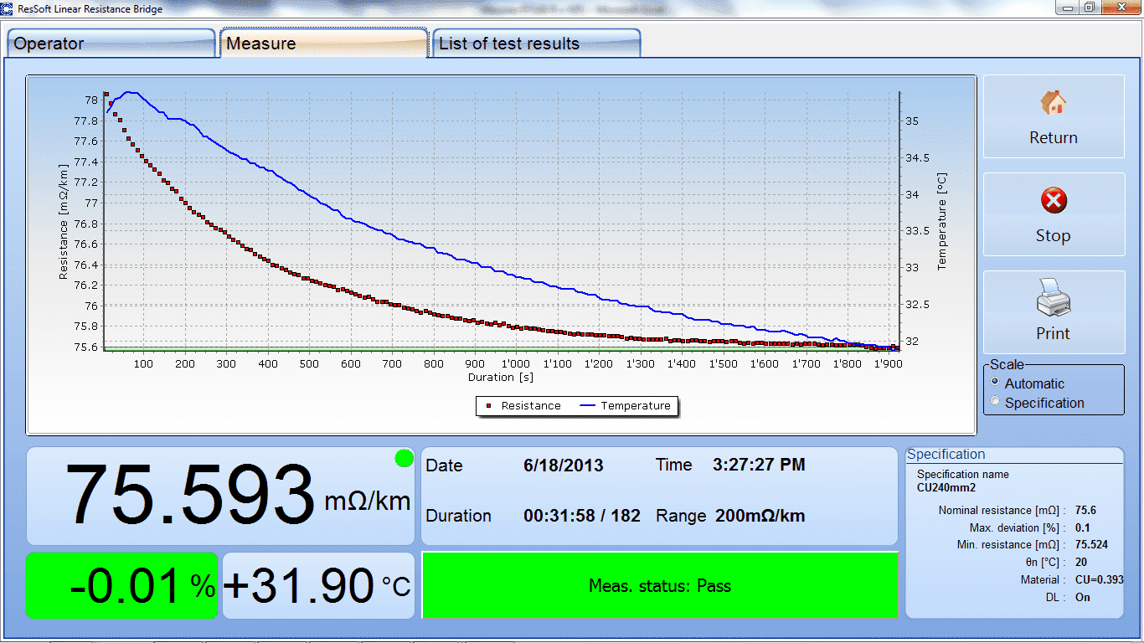1144x643 pixels.
Task: Open the List of test results tab
Action: [536, 44]
